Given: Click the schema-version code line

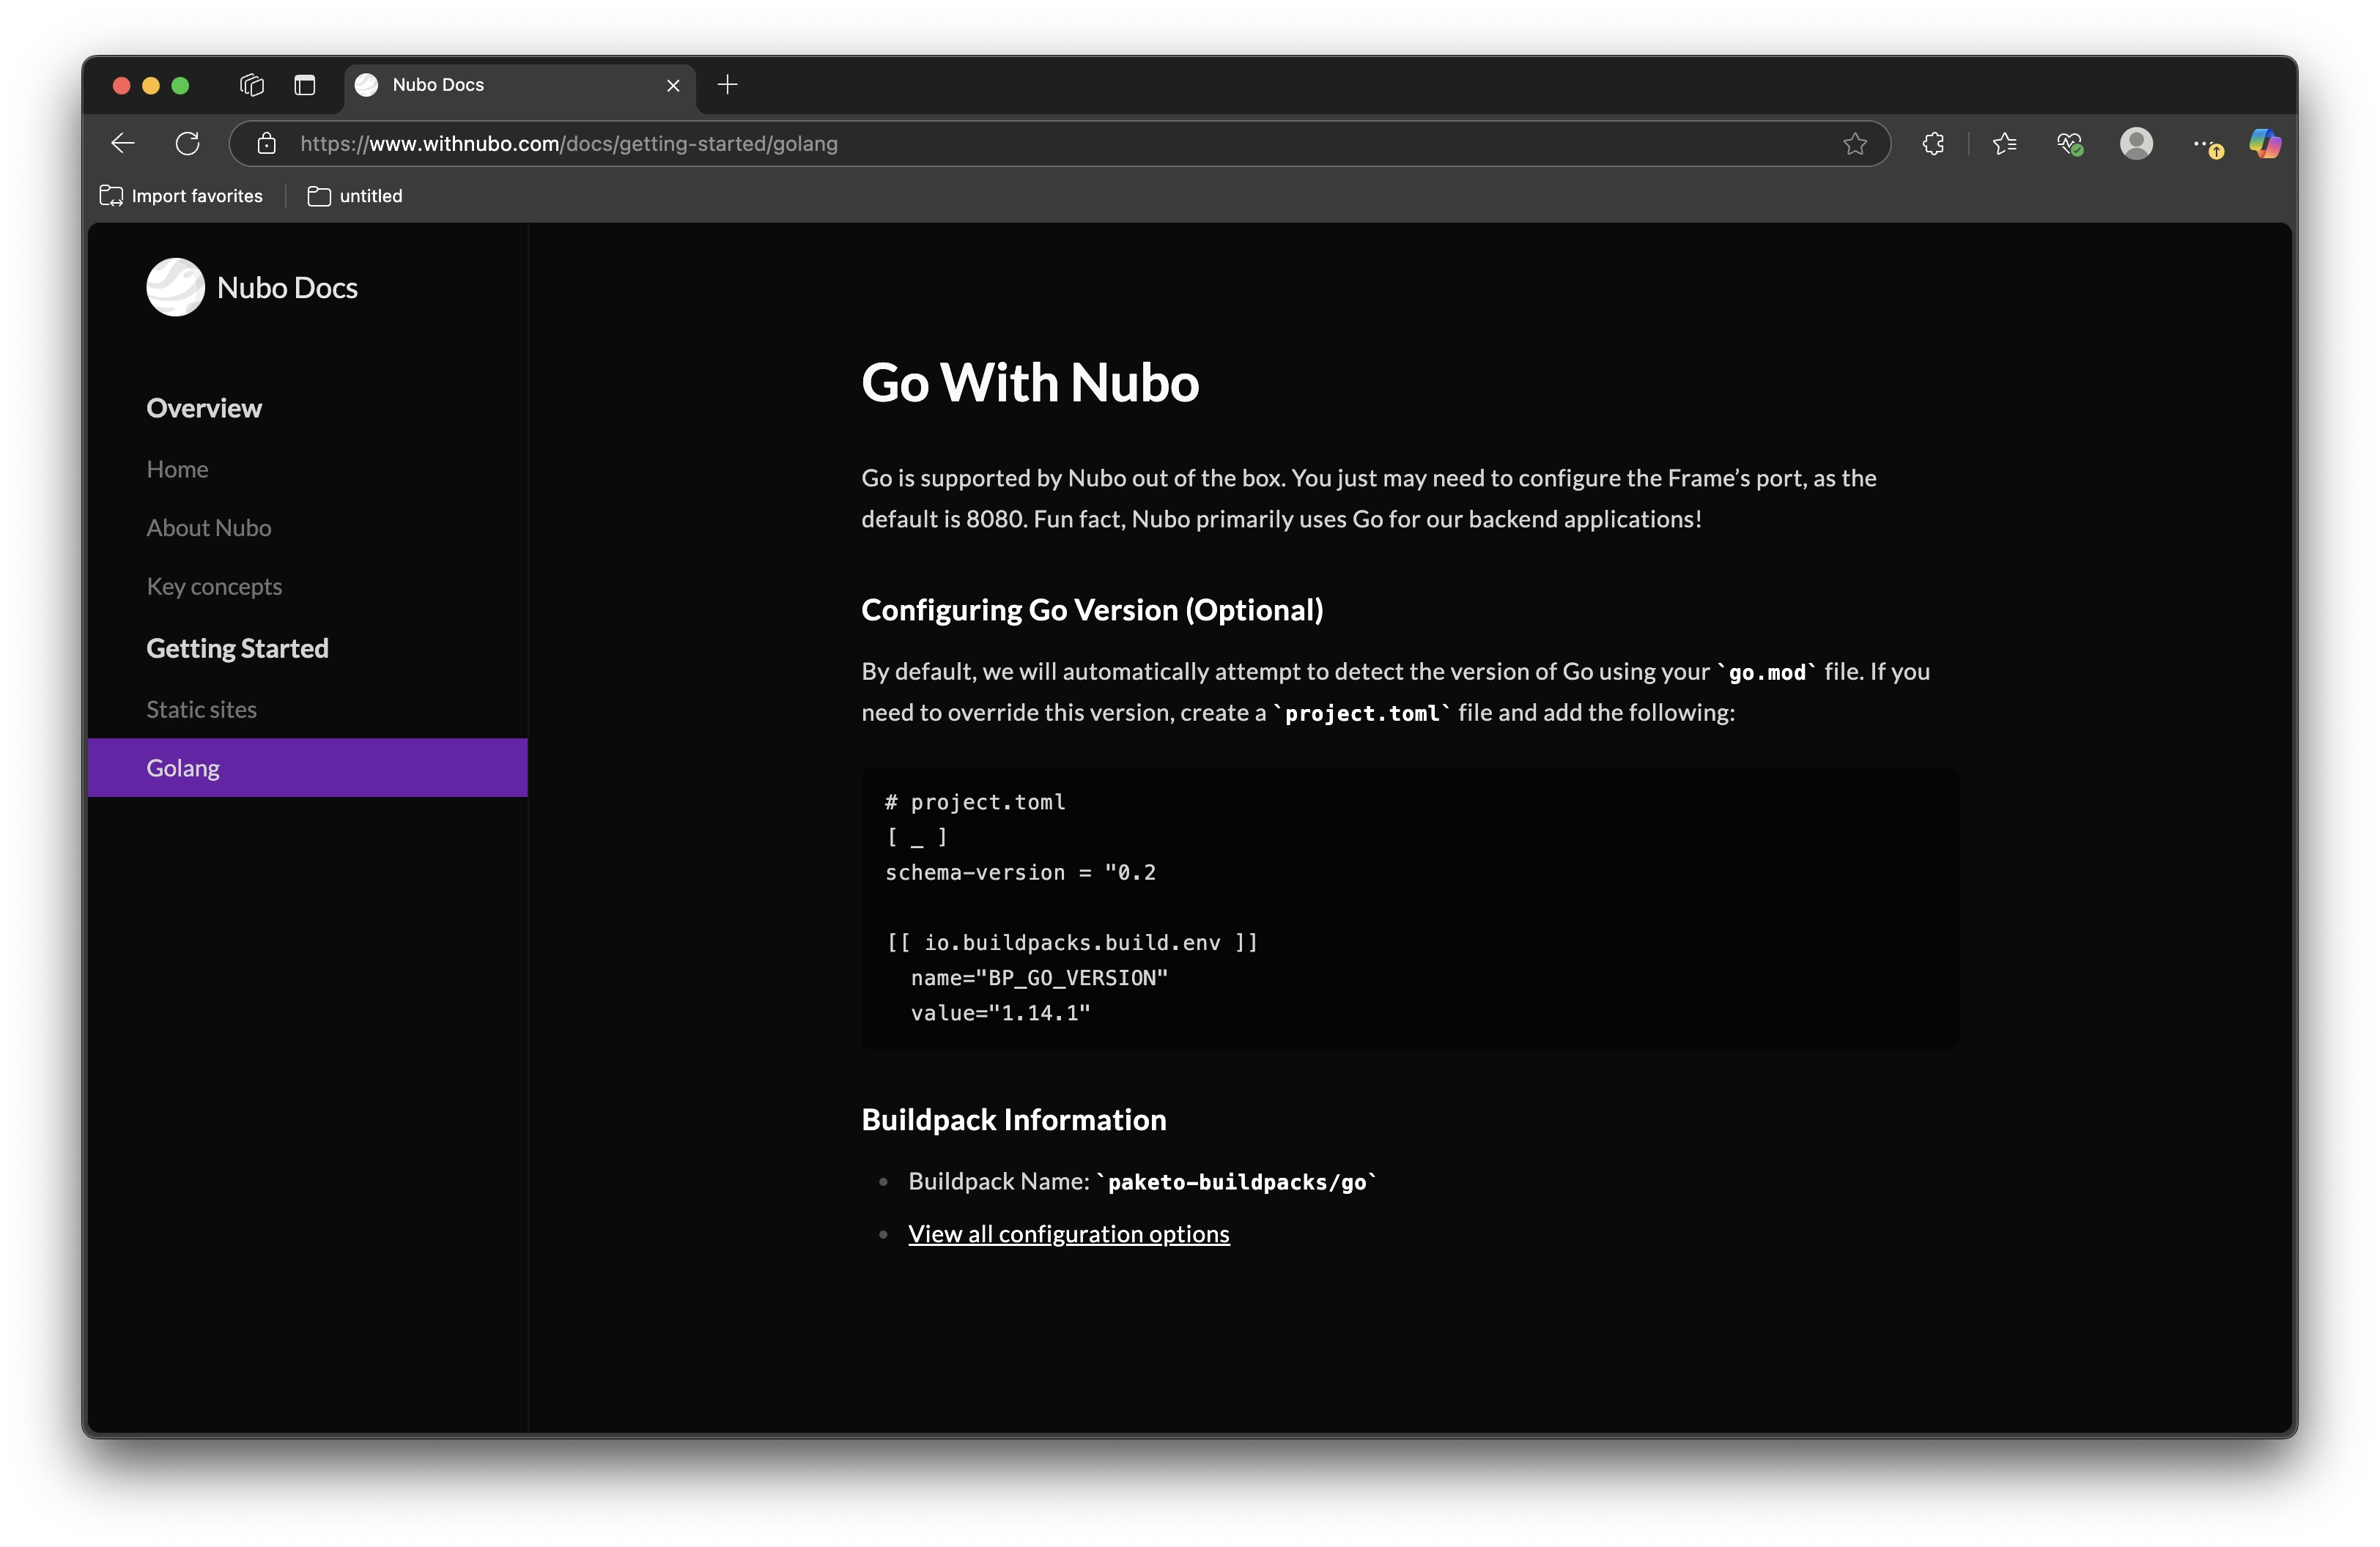Looking at the screenshot, I should tap(1020, 872).
